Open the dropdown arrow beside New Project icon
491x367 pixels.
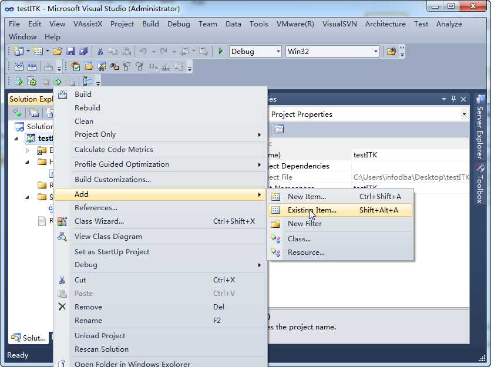click(28, 50)
